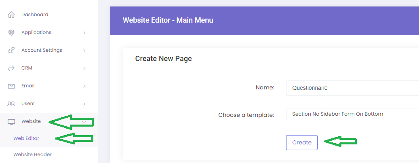Click the CRM text label in sidebar
This screenshot has height=163, width=419.
click(27, 68)
